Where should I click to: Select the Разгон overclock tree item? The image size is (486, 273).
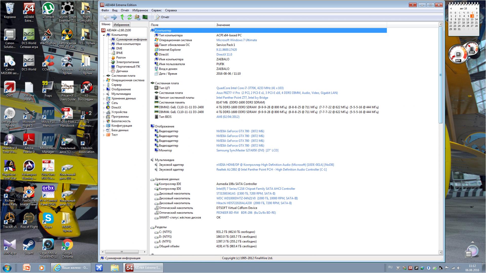pos(121,58)
